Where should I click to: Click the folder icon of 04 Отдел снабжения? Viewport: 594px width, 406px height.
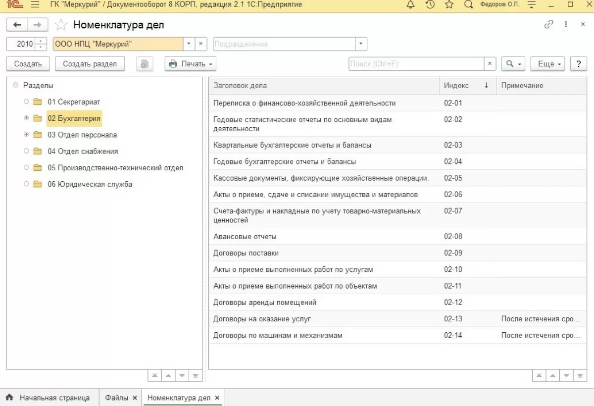click(x=38, y=152)
